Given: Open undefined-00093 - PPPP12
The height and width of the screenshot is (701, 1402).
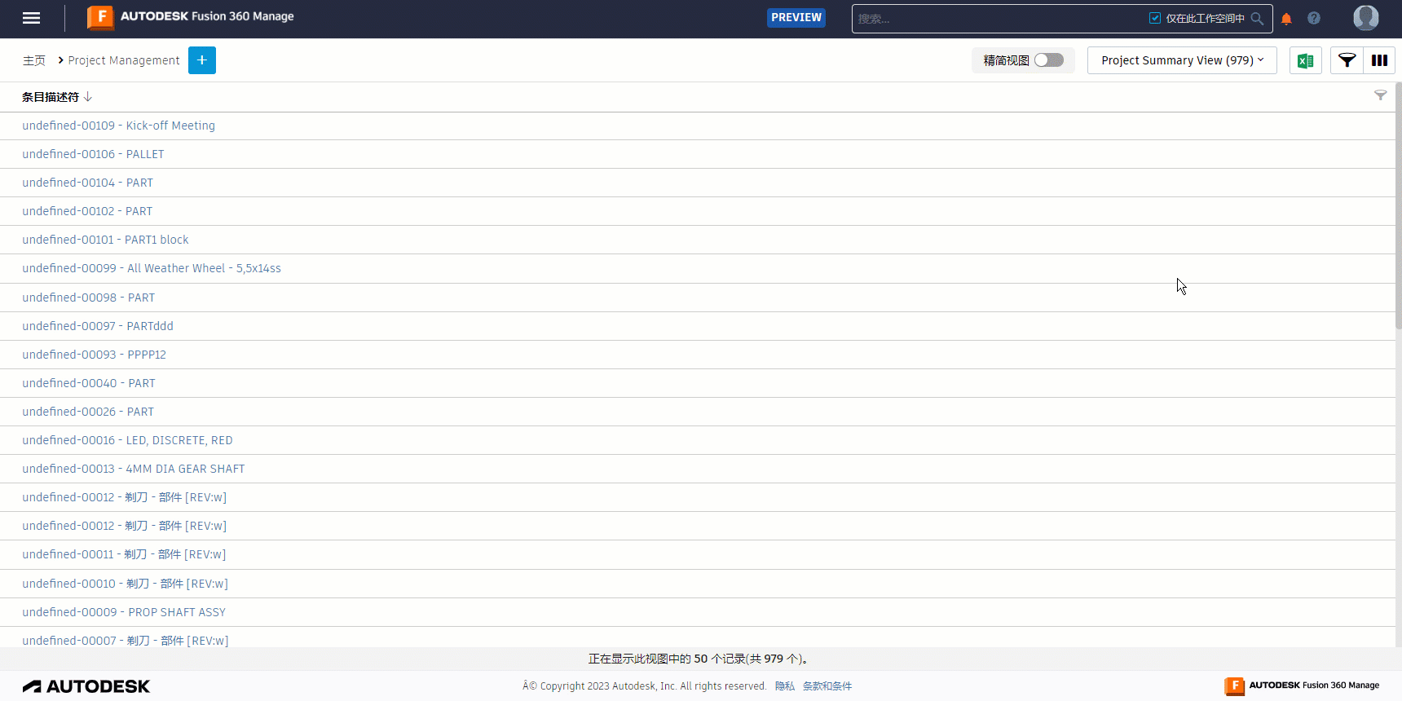Looking at the screenshot, I should click(95, 355).
